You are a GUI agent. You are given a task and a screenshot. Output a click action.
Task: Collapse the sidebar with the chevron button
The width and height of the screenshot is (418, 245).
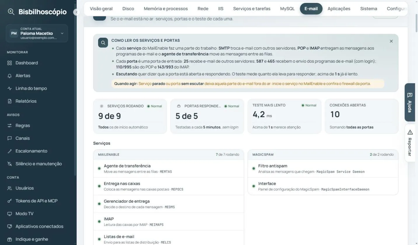point(76,12)
